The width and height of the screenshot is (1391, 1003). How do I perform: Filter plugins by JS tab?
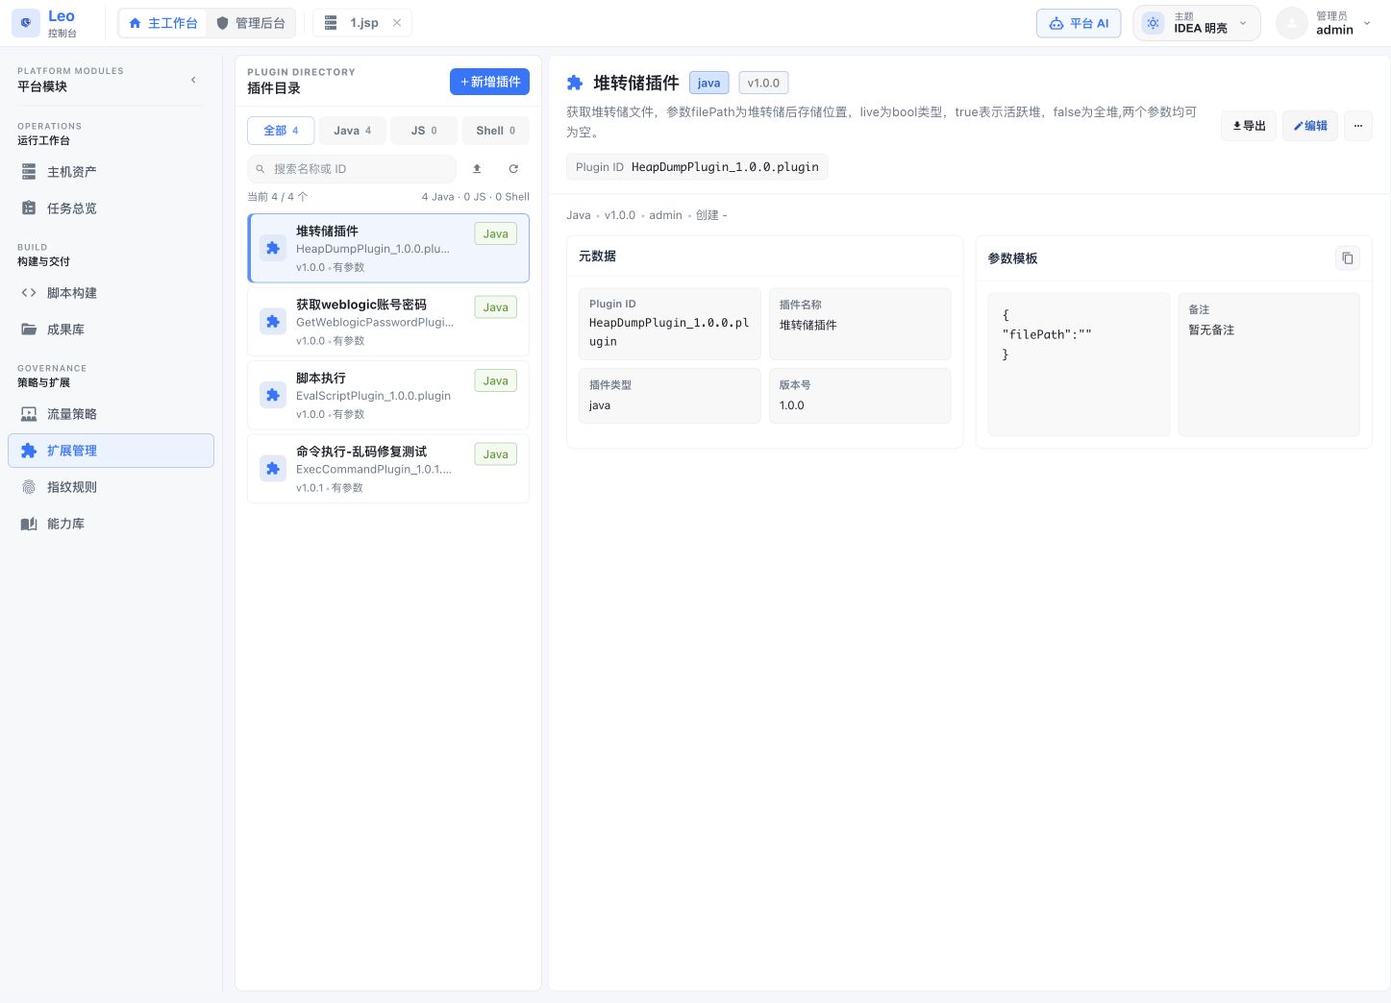424,131
